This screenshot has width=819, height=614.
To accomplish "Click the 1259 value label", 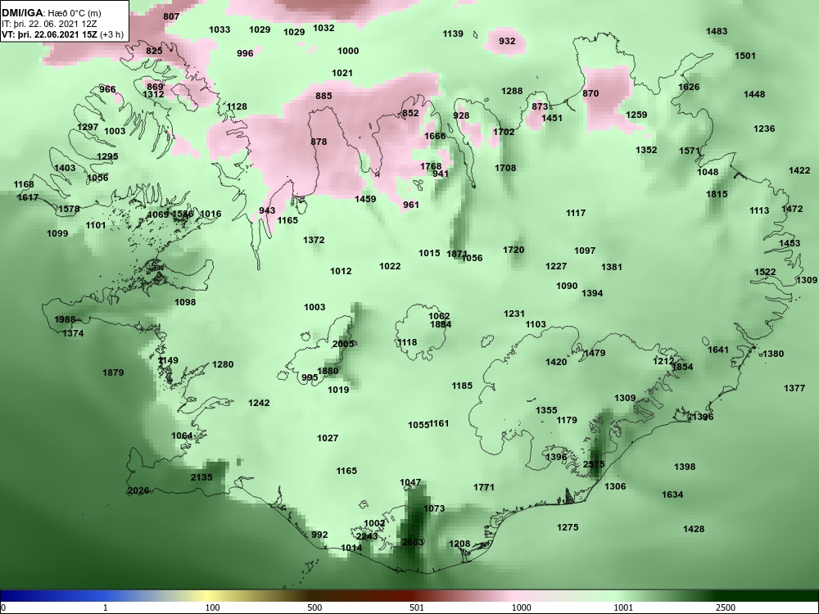I will (636, 115).
